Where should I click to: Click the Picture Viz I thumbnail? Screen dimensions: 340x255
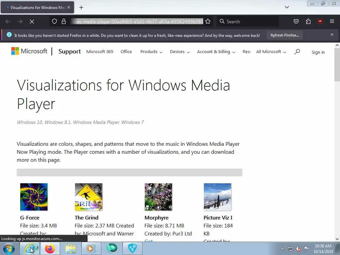tap(217, 197)
